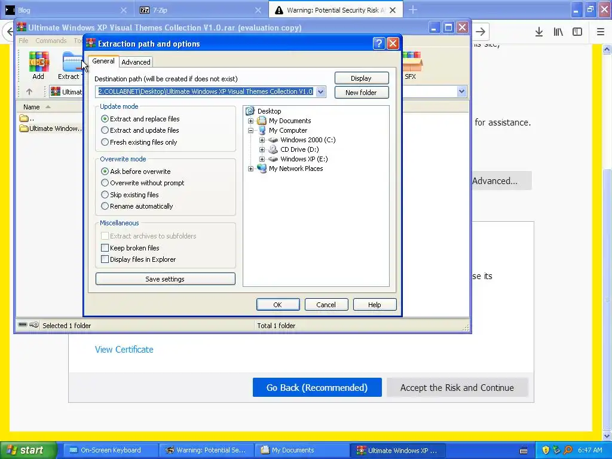
Task: Select Extract and update files option
Action: [140, 130]
